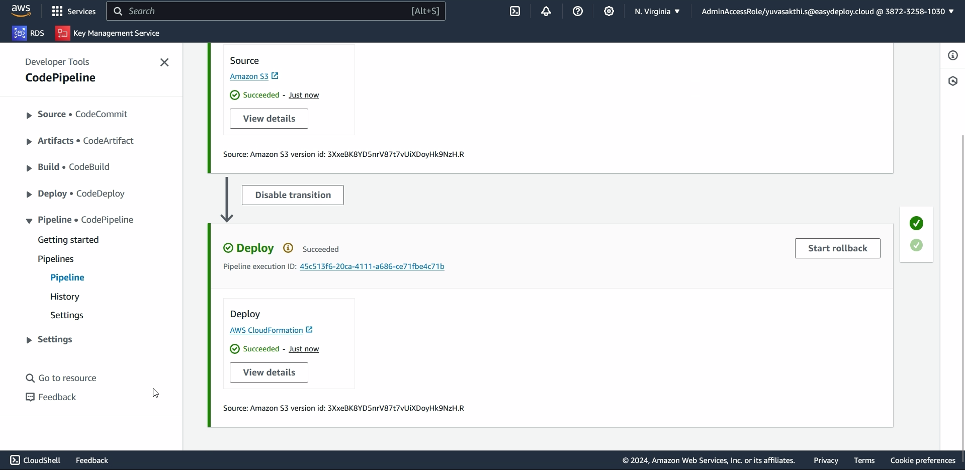Select the Pipeline nav item

click(x=67, y=277)
